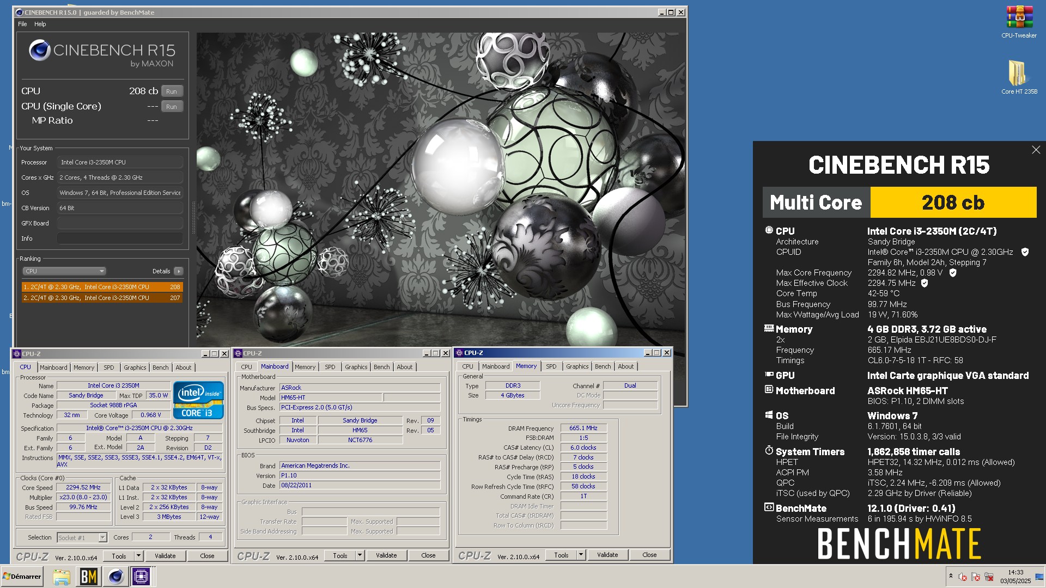The image size is (1046, 588).
Task: Click Tools button in the rightmost CPU-Z window
Action: pos(561,555)
